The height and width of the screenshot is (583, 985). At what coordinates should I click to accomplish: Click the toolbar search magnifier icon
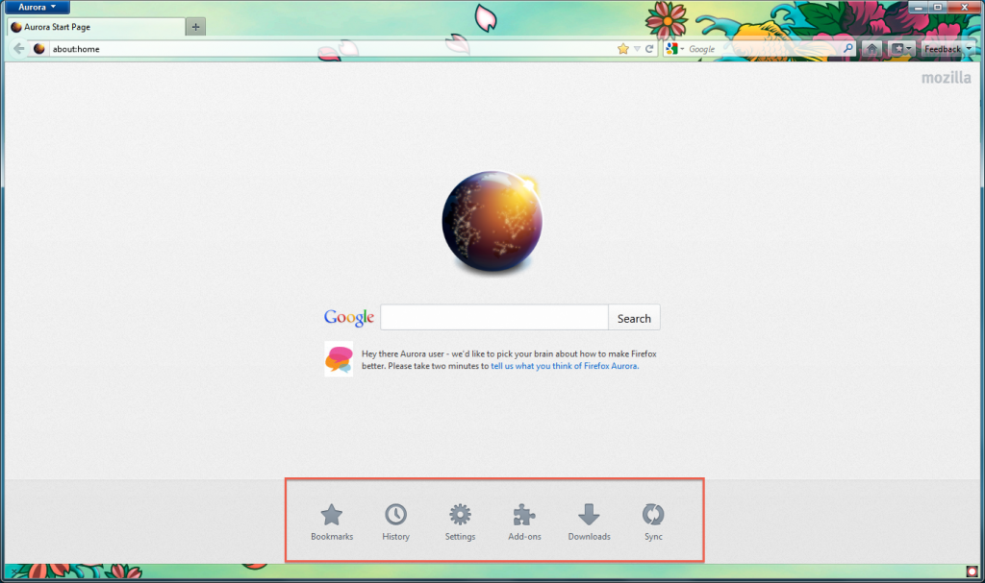[x=848, y=48]
